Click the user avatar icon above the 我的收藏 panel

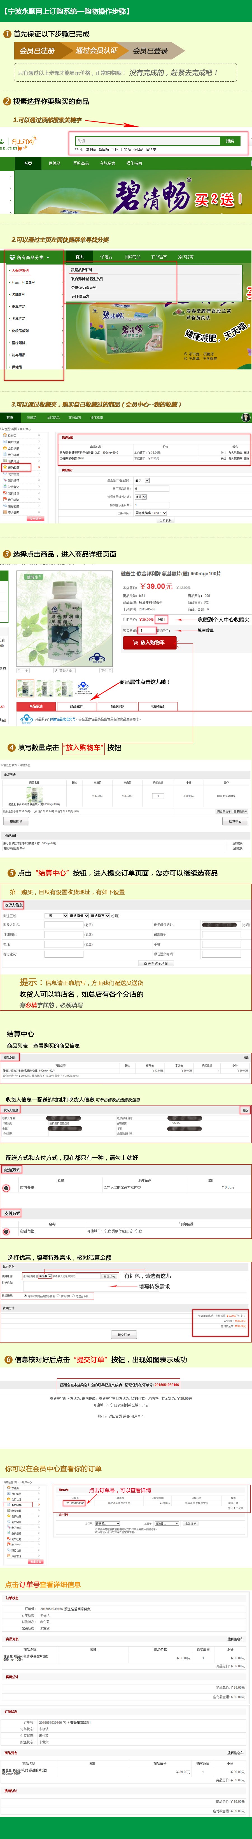coord(246,418)
